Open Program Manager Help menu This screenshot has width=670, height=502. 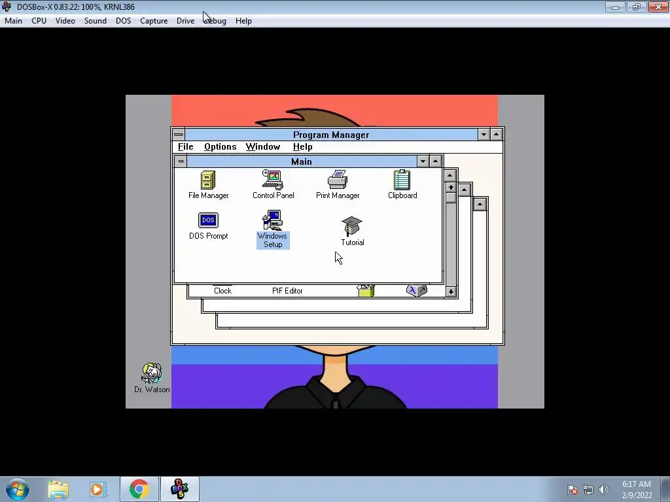click(302, 147)
